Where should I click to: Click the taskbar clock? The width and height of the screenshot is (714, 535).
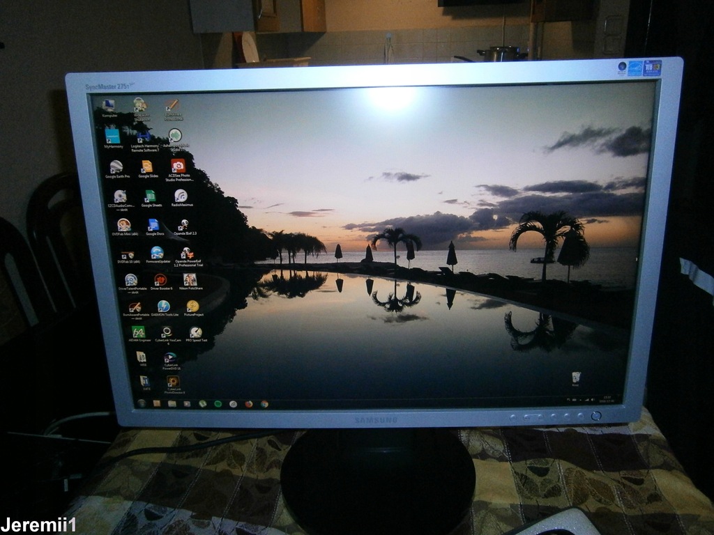(x=608, y=399)
